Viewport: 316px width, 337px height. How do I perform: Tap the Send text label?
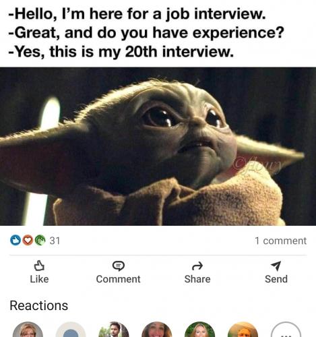pos(276,279)
